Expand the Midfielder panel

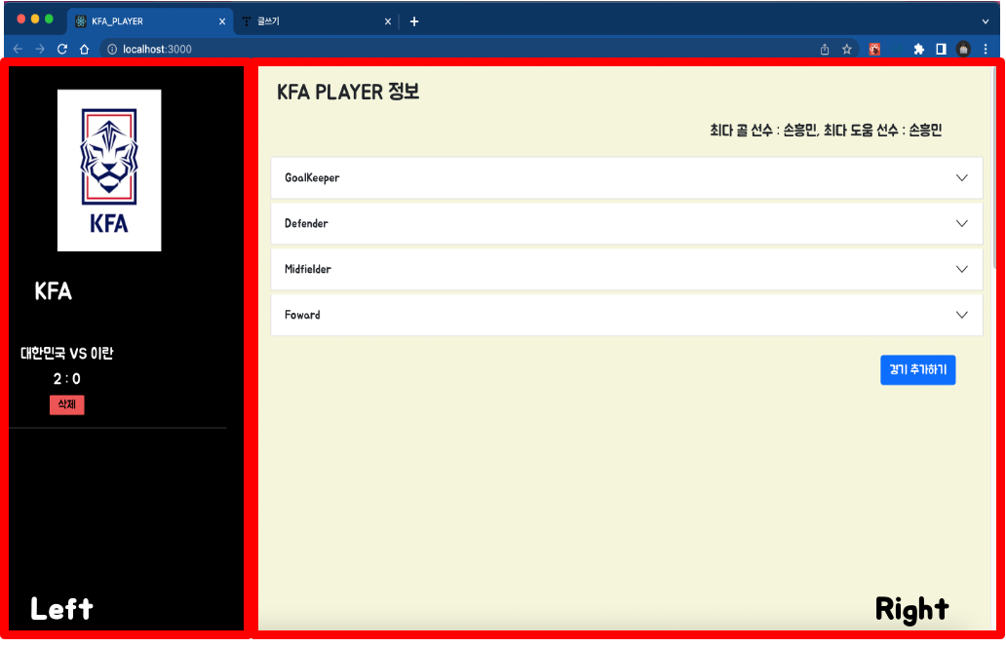click(x=627, y=269)
